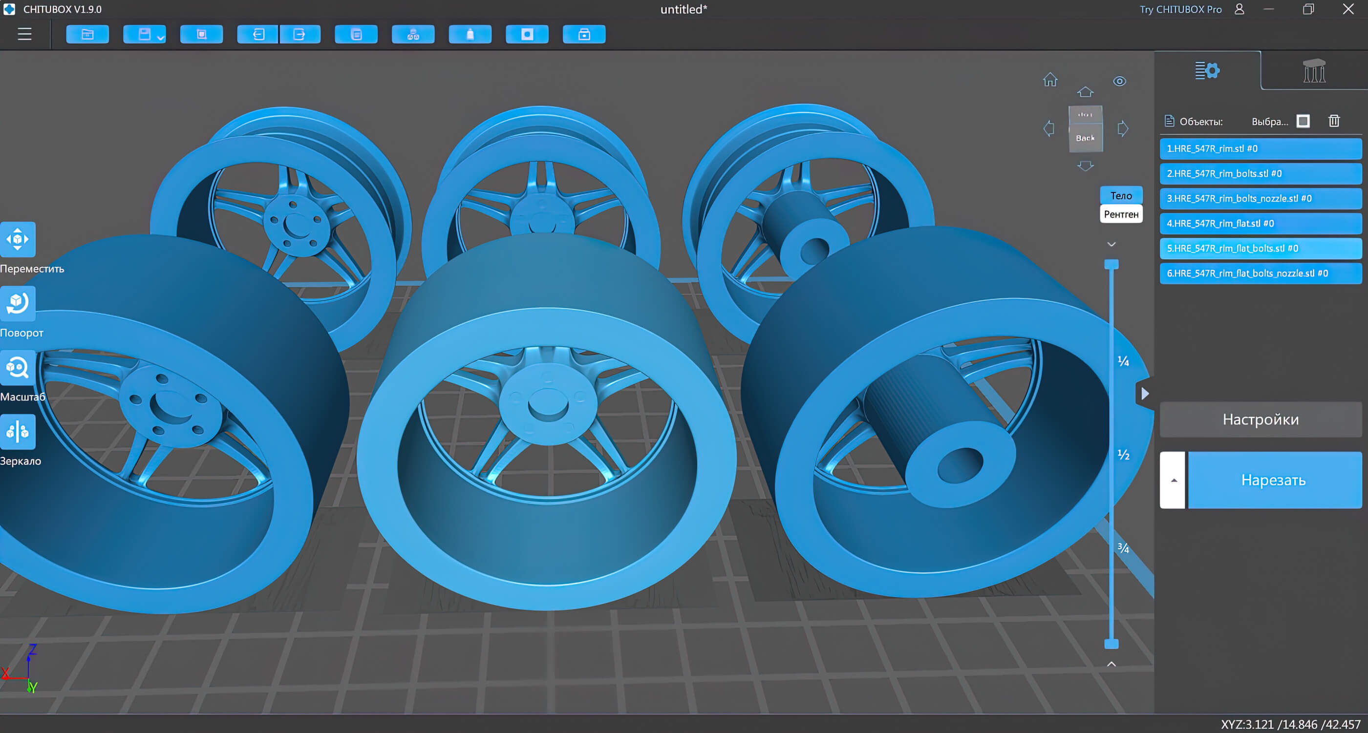The image size is (1368, 733).
Task: Expand the arrow beside Нарезать button
Action: pyautogui.click(x=1173, y=481)
